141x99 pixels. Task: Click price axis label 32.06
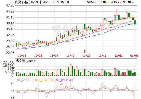(x=10, y=35)
